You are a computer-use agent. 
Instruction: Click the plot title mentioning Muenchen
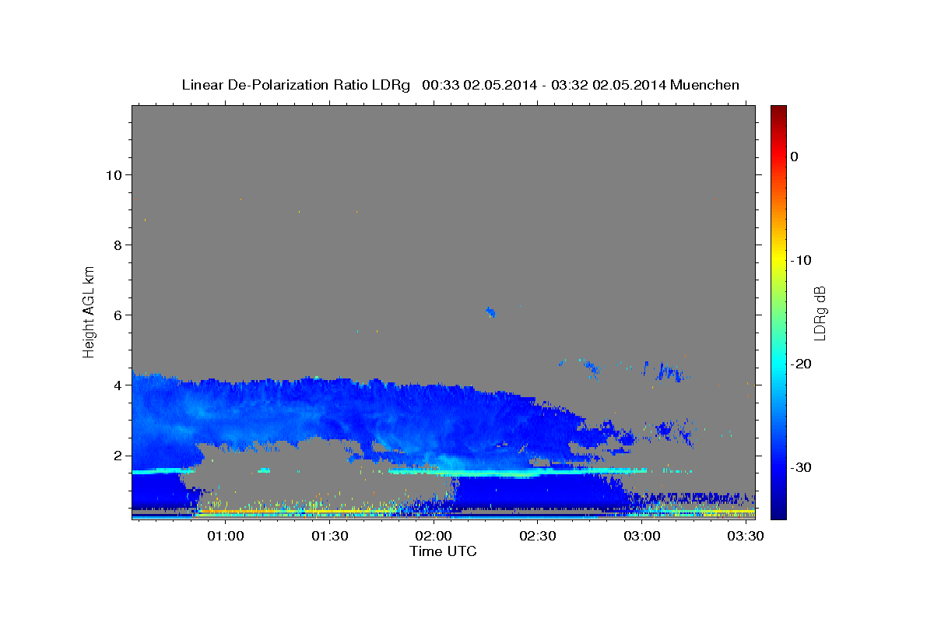460,85
